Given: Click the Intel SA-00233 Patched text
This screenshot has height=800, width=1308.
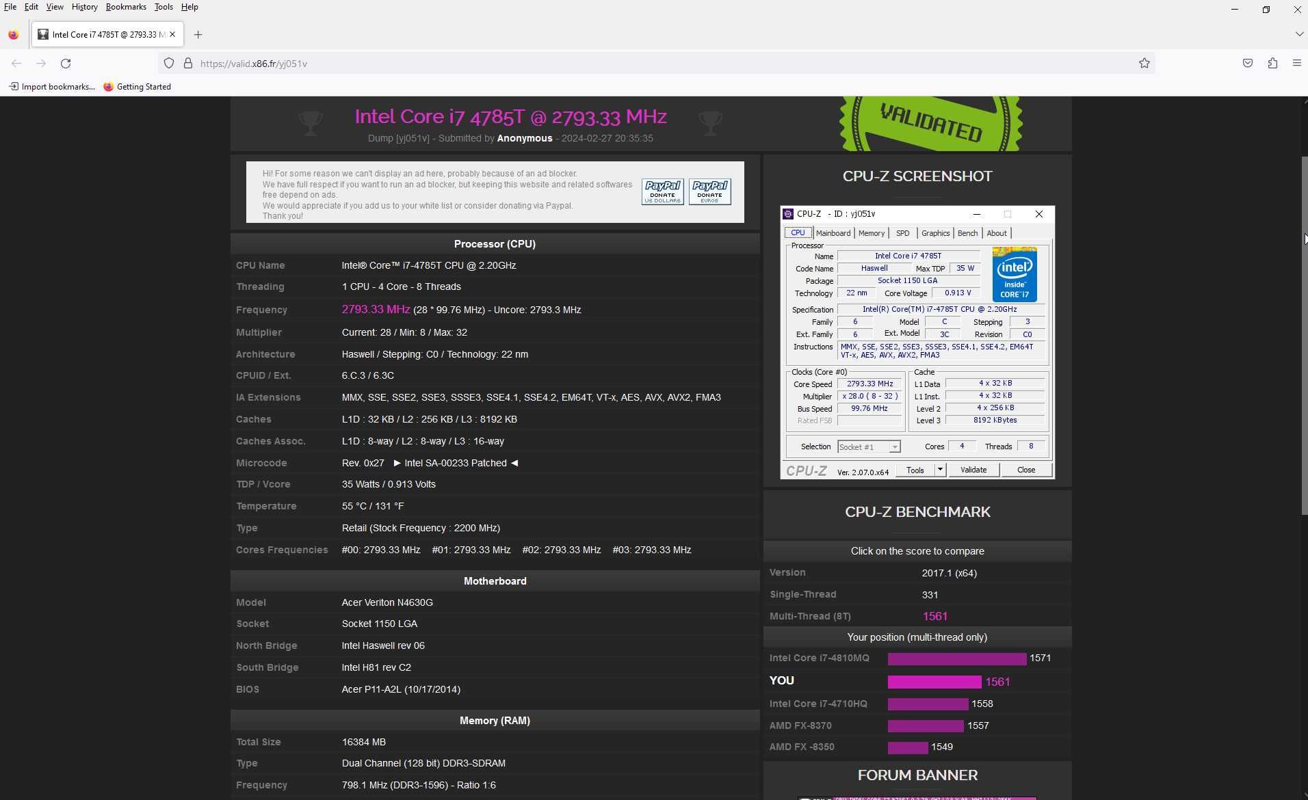Looking at the screenshot, I should 456,463.
